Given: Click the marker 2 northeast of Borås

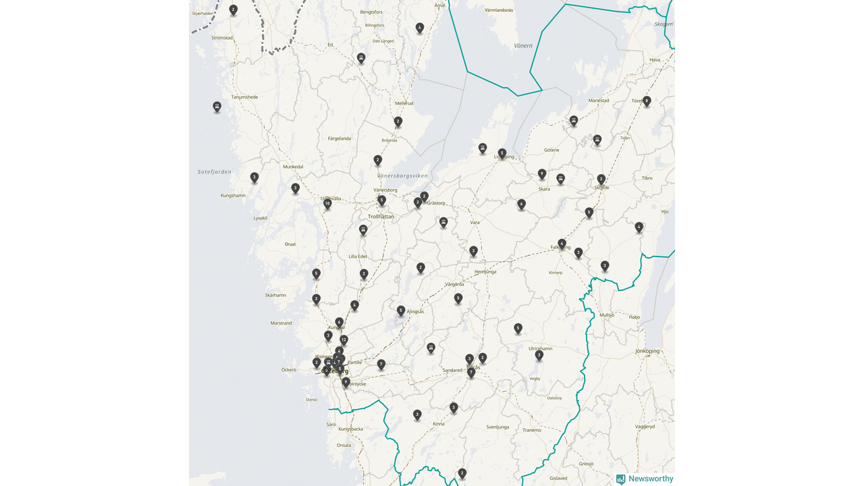Looking at the screenshot, I should point(483,358).
